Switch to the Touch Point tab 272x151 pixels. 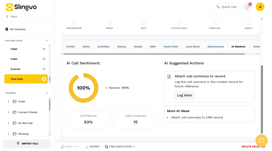click(x=171, y=47)
